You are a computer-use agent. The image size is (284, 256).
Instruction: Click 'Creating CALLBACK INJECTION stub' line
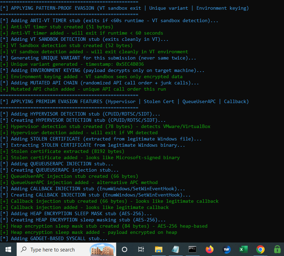point(95,195)
